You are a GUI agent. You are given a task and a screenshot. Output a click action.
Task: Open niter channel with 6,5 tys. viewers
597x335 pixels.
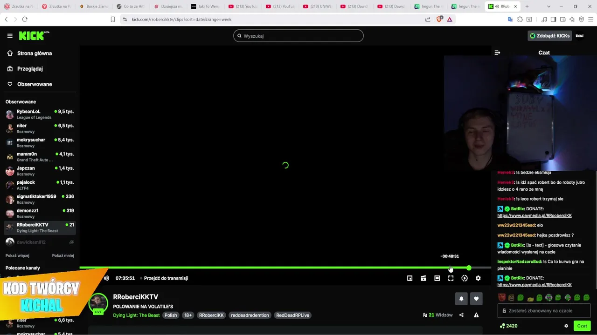(40, 128)
